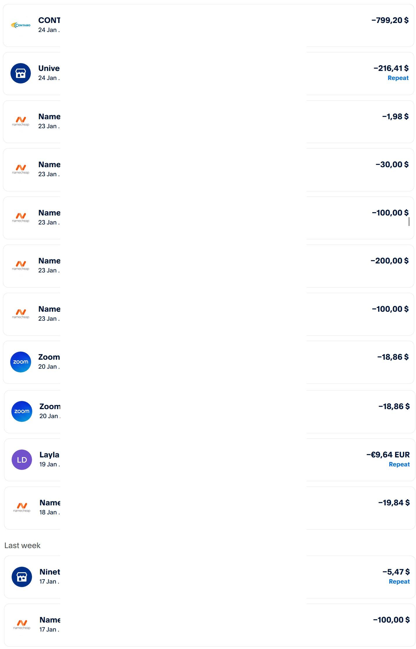Viewport: 416px width, 649px height.
Task: Select the −1,98 $ amount
Action: (395, 117)
